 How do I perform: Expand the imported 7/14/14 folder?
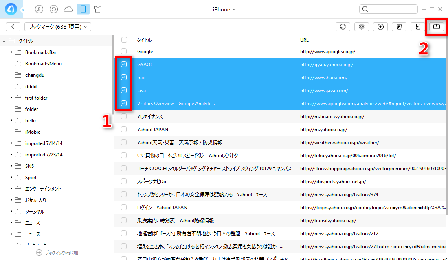tap(11, 143)
